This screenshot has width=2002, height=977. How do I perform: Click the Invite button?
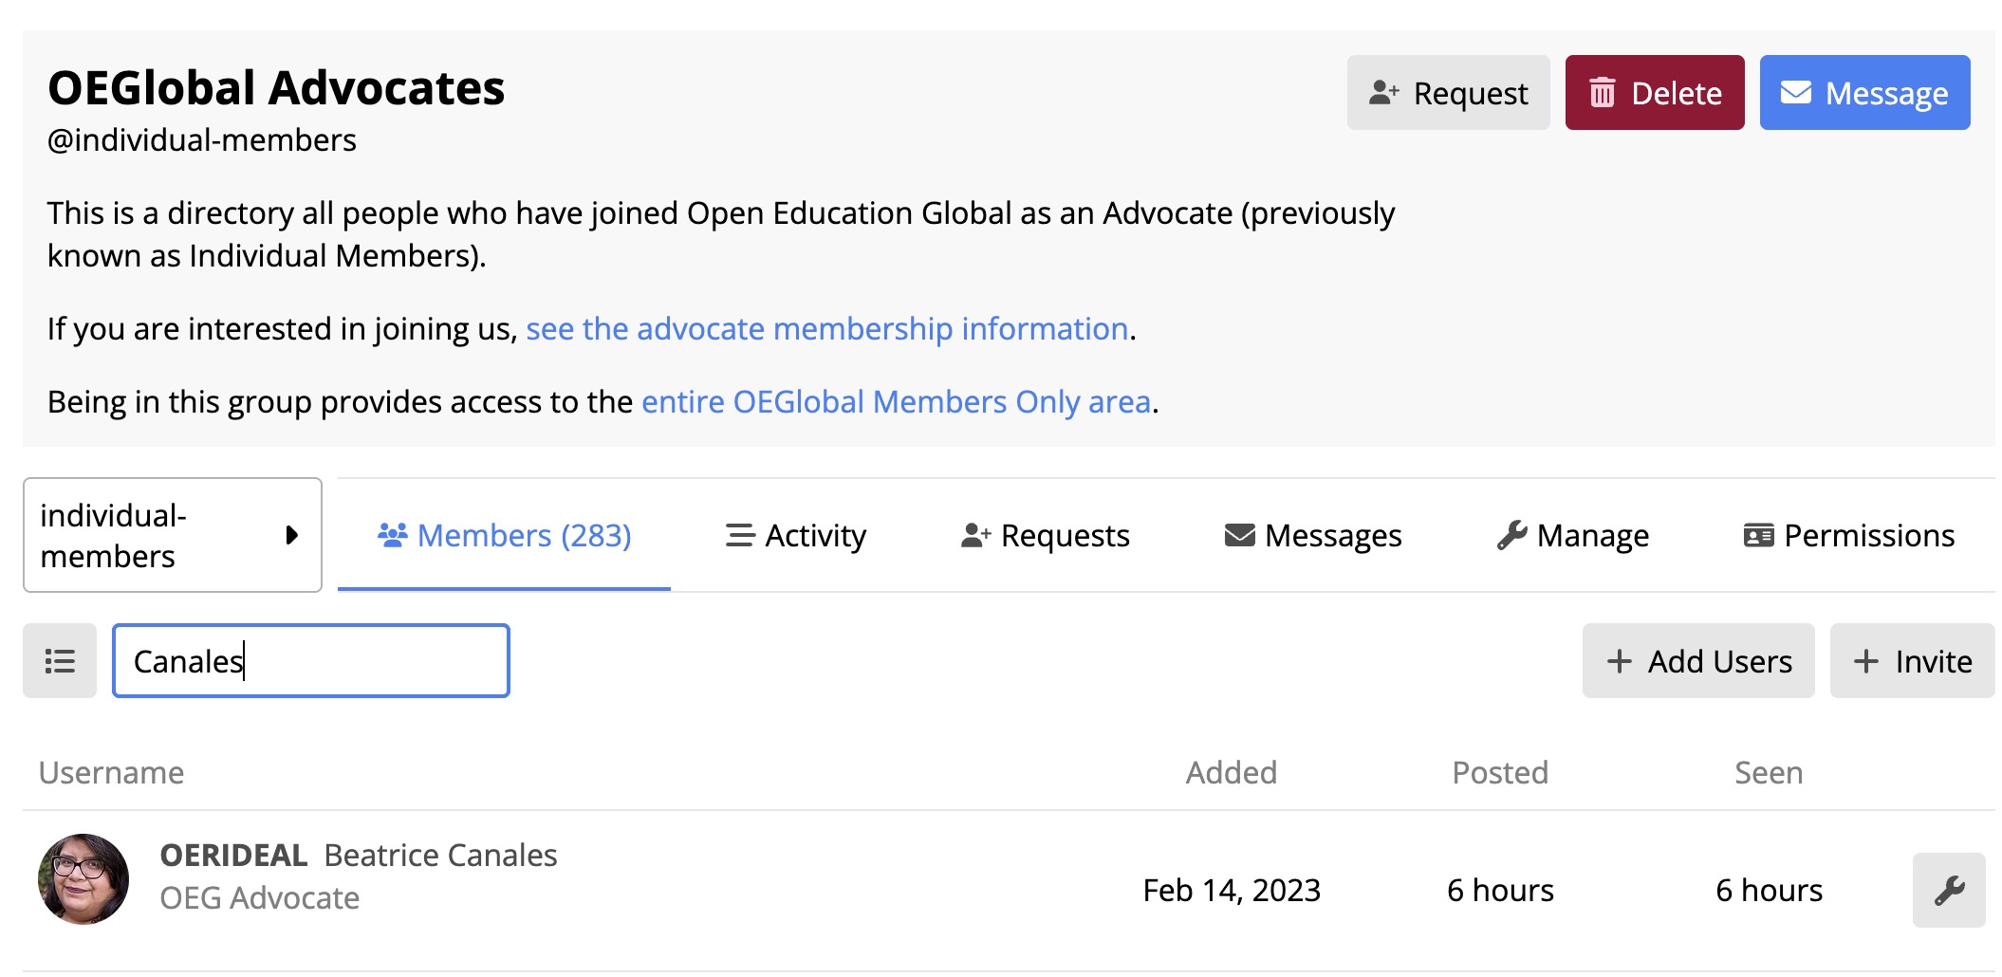tap(1911, 661)
